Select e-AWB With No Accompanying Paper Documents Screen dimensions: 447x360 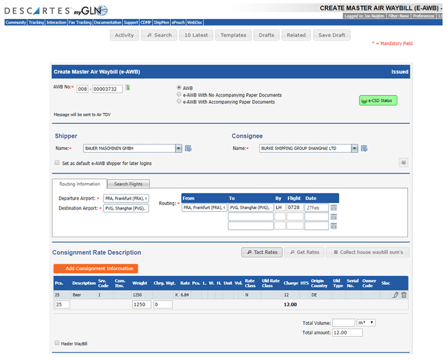pyautogui.click(x=179, y=95)
